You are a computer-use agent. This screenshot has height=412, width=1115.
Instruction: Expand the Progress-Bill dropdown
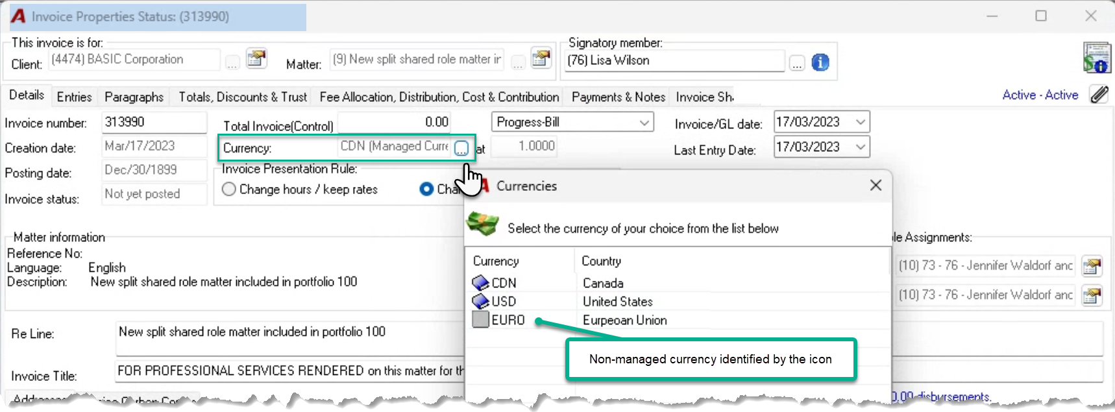644,122
